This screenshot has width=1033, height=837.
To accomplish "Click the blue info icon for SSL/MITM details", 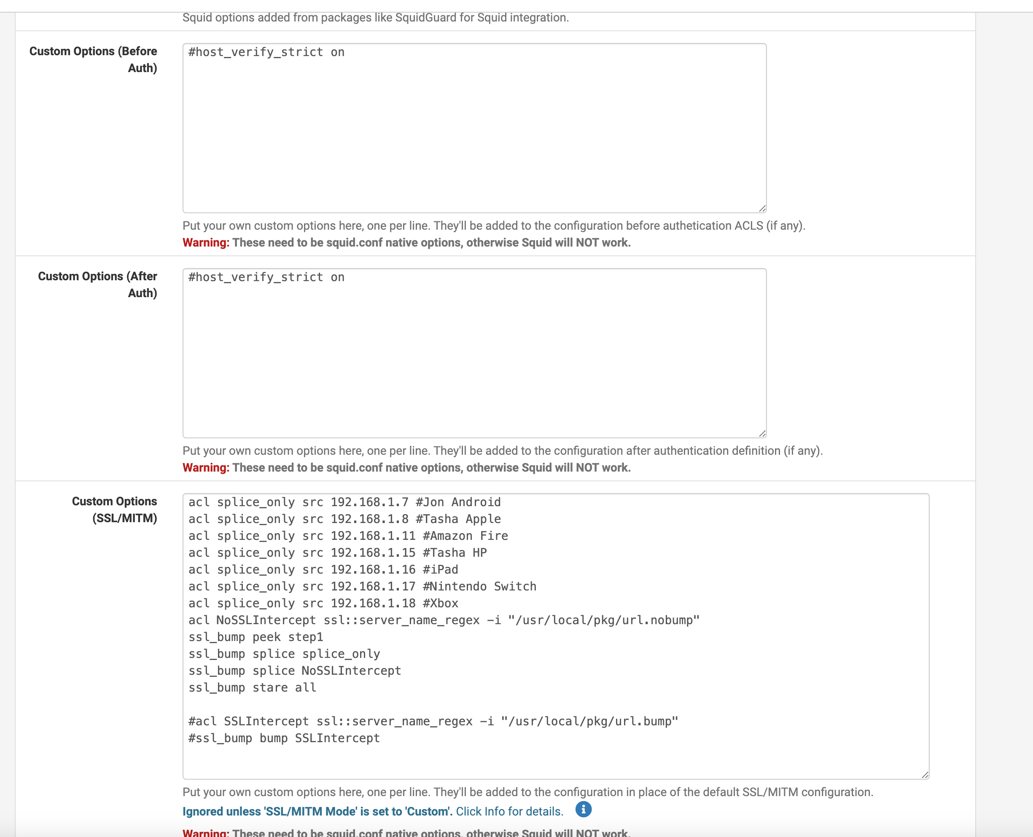I will tap(583, 810).
